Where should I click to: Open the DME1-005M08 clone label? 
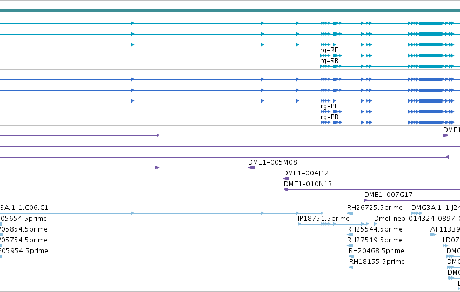pos(272,162)
